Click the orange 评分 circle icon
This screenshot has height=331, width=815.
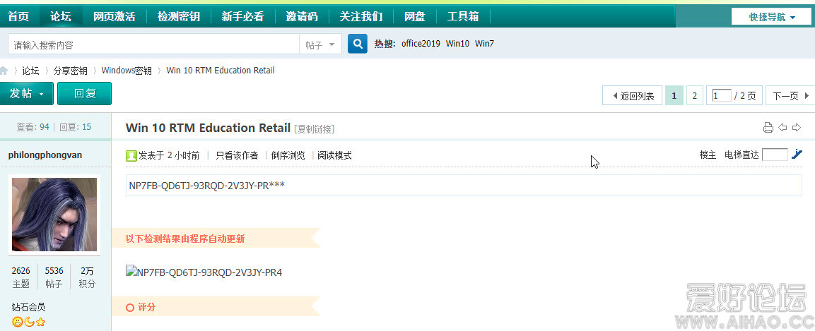click(x=129, y=308)
